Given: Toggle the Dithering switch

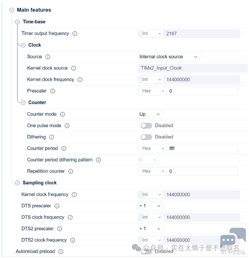Looking at the screenshot, I should 146,137.
